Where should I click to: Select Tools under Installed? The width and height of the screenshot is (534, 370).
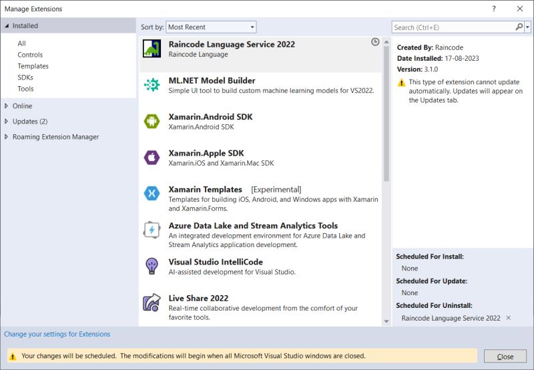25,89
